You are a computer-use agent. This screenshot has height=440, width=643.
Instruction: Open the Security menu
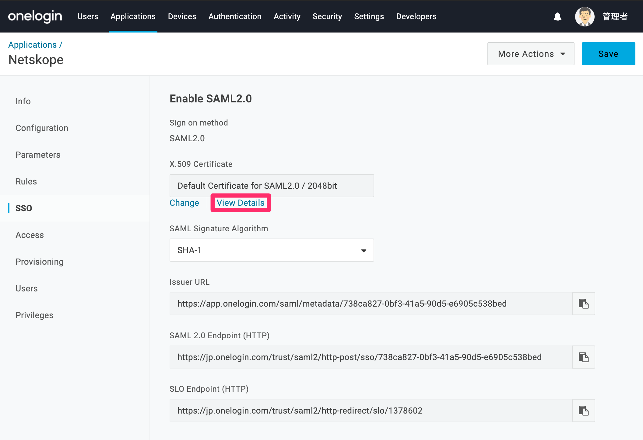327,16
